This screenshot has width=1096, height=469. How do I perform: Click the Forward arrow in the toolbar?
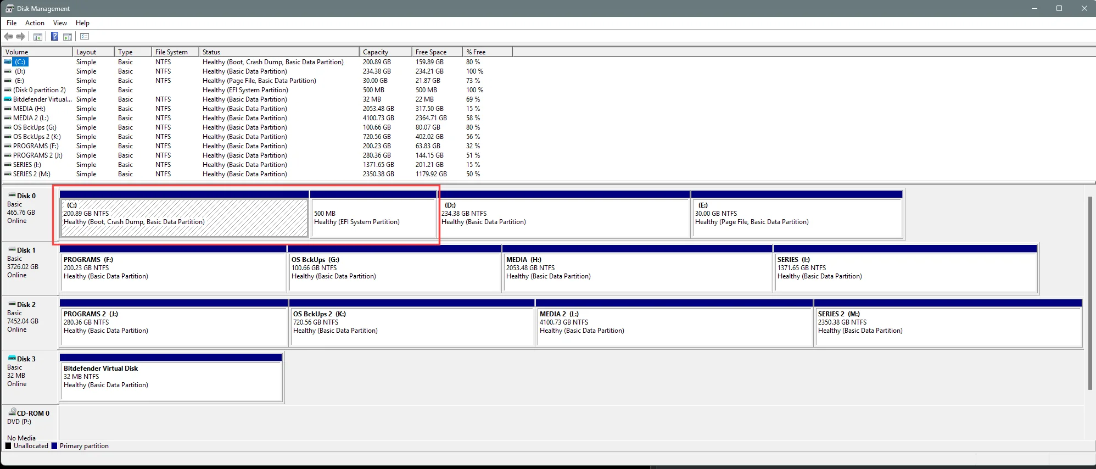[21, 37]
